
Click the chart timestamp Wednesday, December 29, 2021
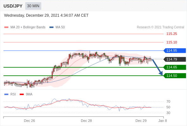click(x=46, y=15)
